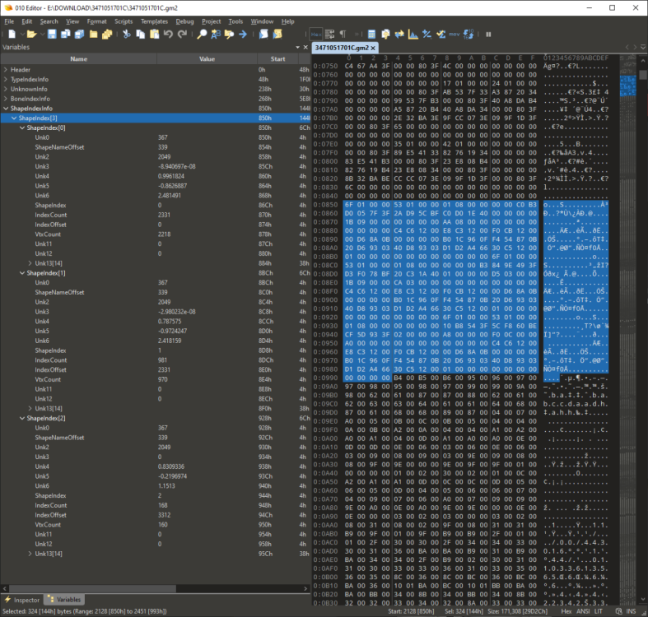The width and height of the screenshot is (648, 617).
Task: Click the Value column header
Action: click(207, 59)
